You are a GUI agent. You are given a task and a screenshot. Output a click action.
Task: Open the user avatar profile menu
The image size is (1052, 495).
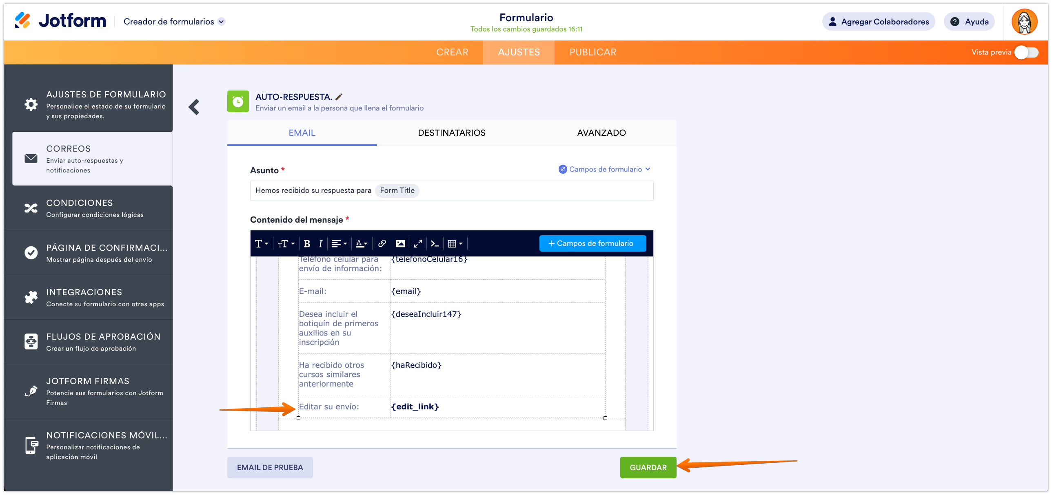tap(1024, 22)
